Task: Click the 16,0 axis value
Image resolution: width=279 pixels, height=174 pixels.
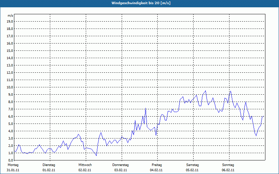Action: [x=10, y=43]
